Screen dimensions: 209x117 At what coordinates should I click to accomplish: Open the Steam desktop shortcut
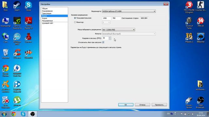[x=17, y=6]
